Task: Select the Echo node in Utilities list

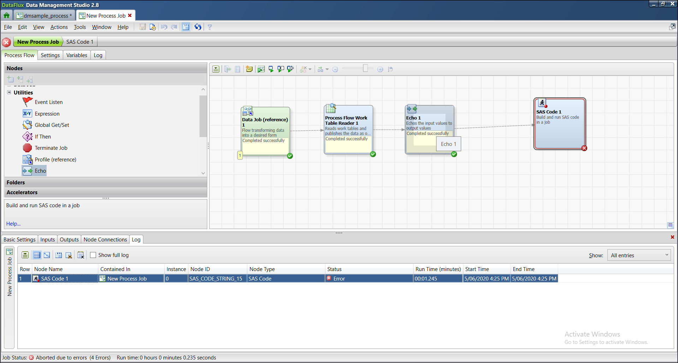Action: (40, 171)
